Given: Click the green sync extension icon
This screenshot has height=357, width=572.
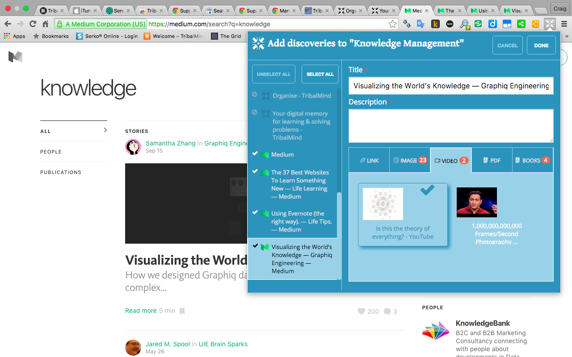Looking at the screenshot, I should [x=478, y=24].
